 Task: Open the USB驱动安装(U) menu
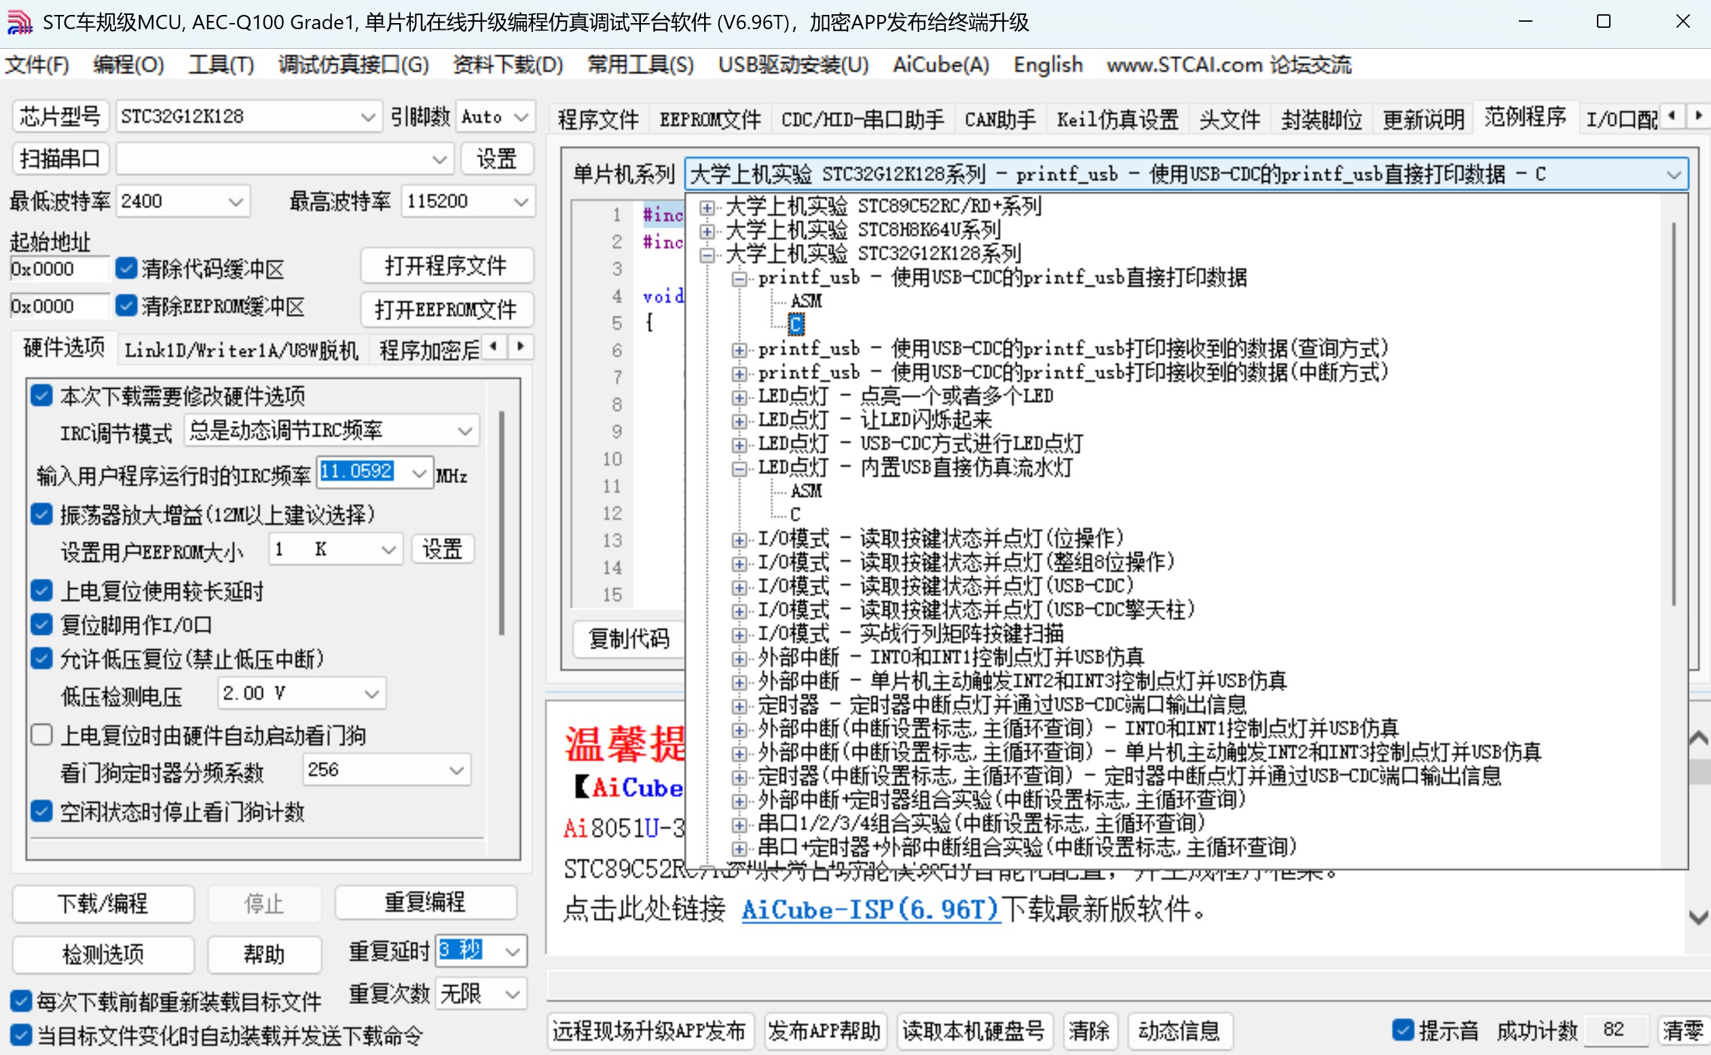click(x=793, y=65)
